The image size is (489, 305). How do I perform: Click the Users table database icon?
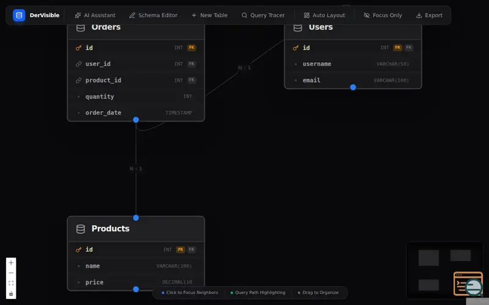tap(298, 27)
